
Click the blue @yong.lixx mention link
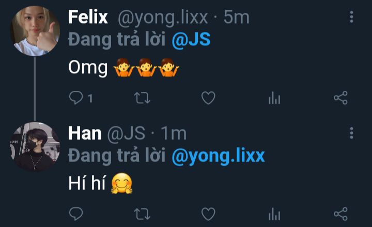point(218,156)
